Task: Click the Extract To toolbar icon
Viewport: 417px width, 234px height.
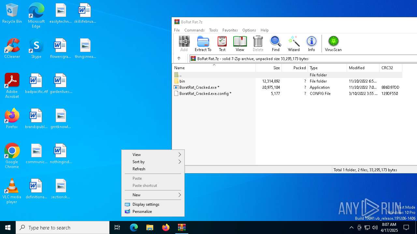Action: click(x=203, y=44)
